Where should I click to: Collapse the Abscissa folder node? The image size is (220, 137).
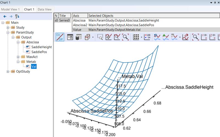tap(18, 42)
